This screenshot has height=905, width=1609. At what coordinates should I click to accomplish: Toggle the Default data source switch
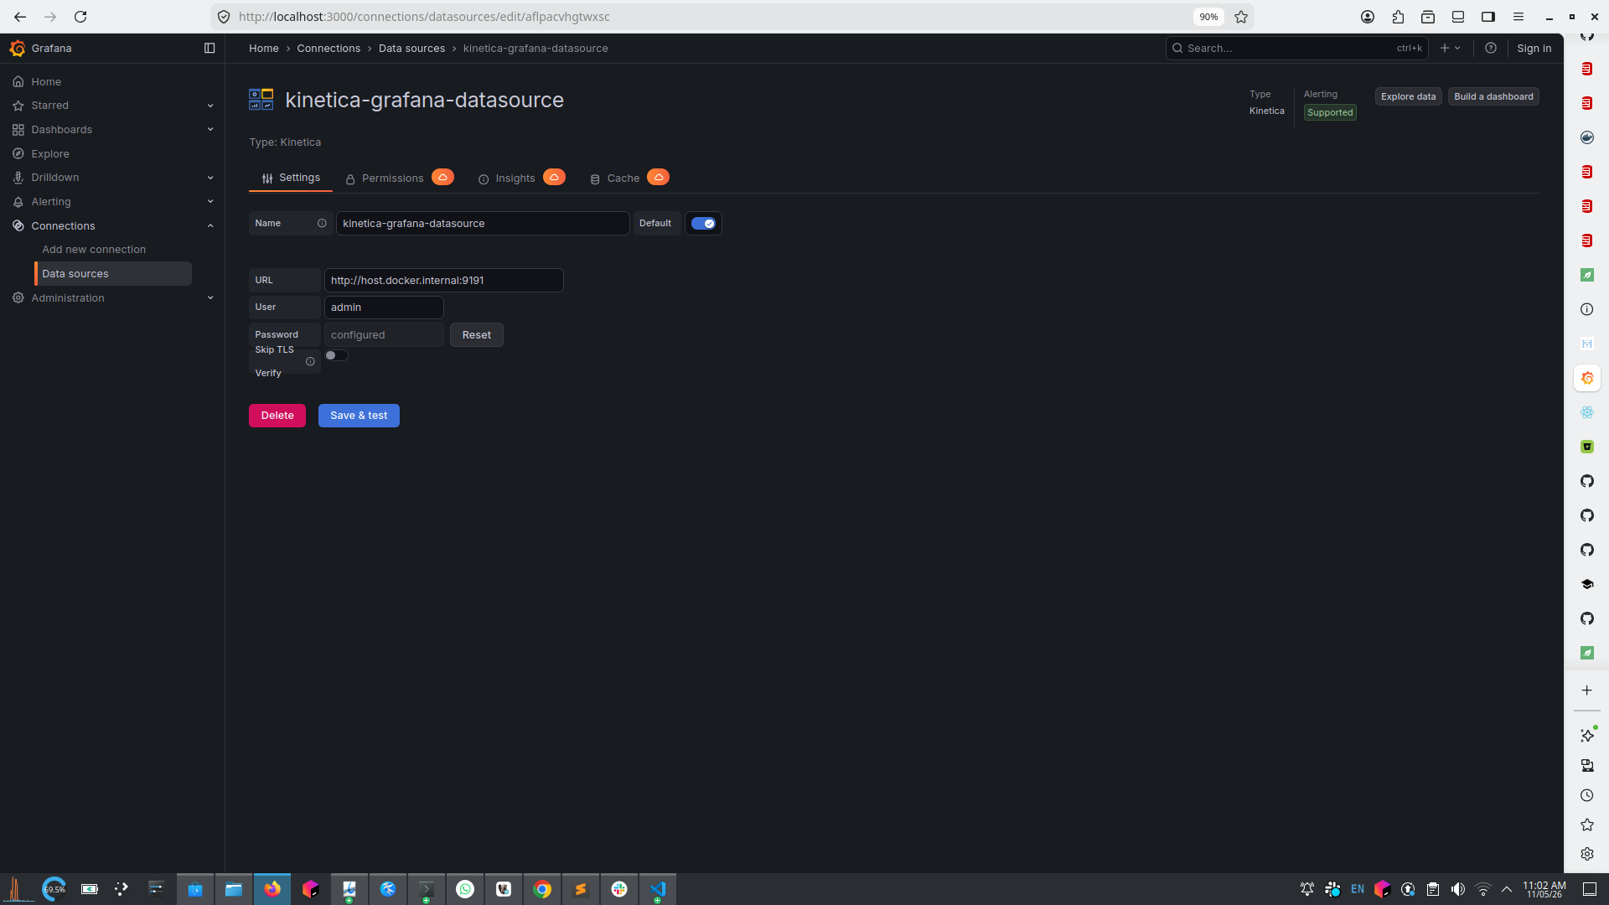(x=703, y=224)
